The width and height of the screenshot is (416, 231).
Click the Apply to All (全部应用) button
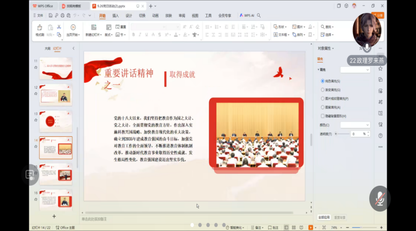click(323, 217)
